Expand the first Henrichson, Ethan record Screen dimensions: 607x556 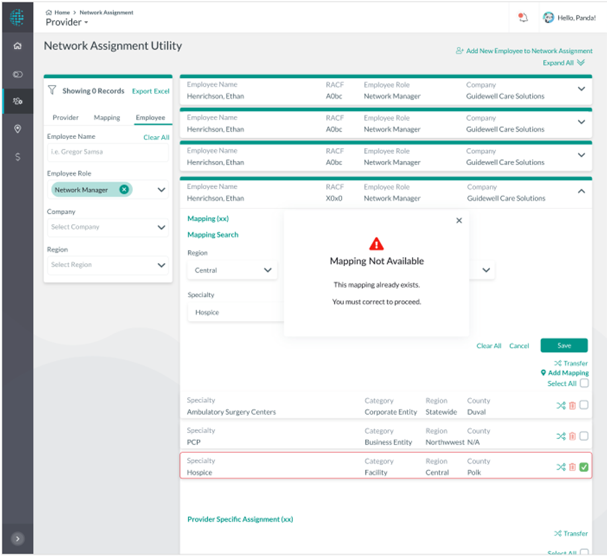click(581, 89)
